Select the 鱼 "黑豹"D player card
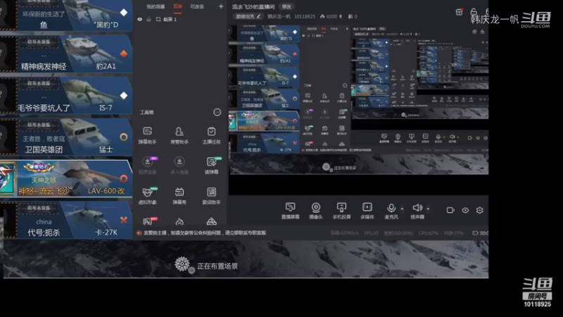The image size is (563, 317). tap(66, 15)
